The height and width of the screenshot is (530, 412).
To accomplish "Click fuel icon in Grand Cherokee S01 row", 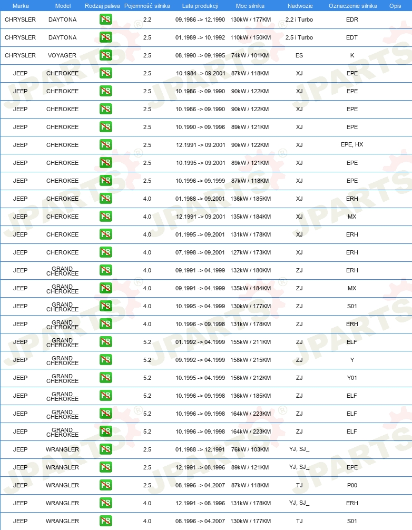I will tap(106, 306).
